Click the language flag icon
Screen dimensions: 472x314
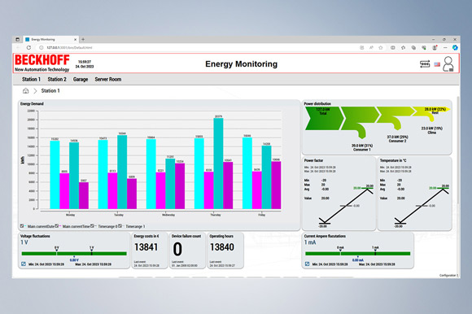tap(437, 64)
